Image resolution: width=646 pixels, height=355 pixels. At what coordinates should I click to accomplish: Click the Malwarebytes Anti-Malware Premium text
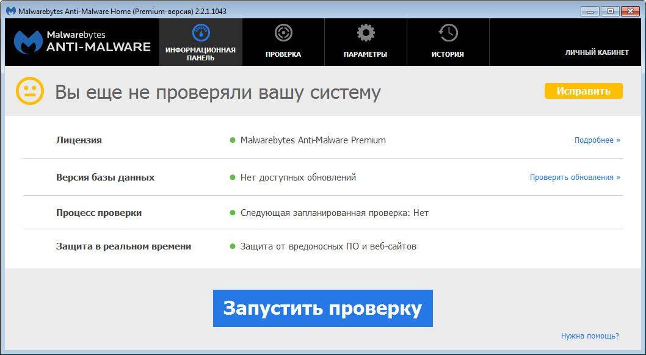coord(313,140)
